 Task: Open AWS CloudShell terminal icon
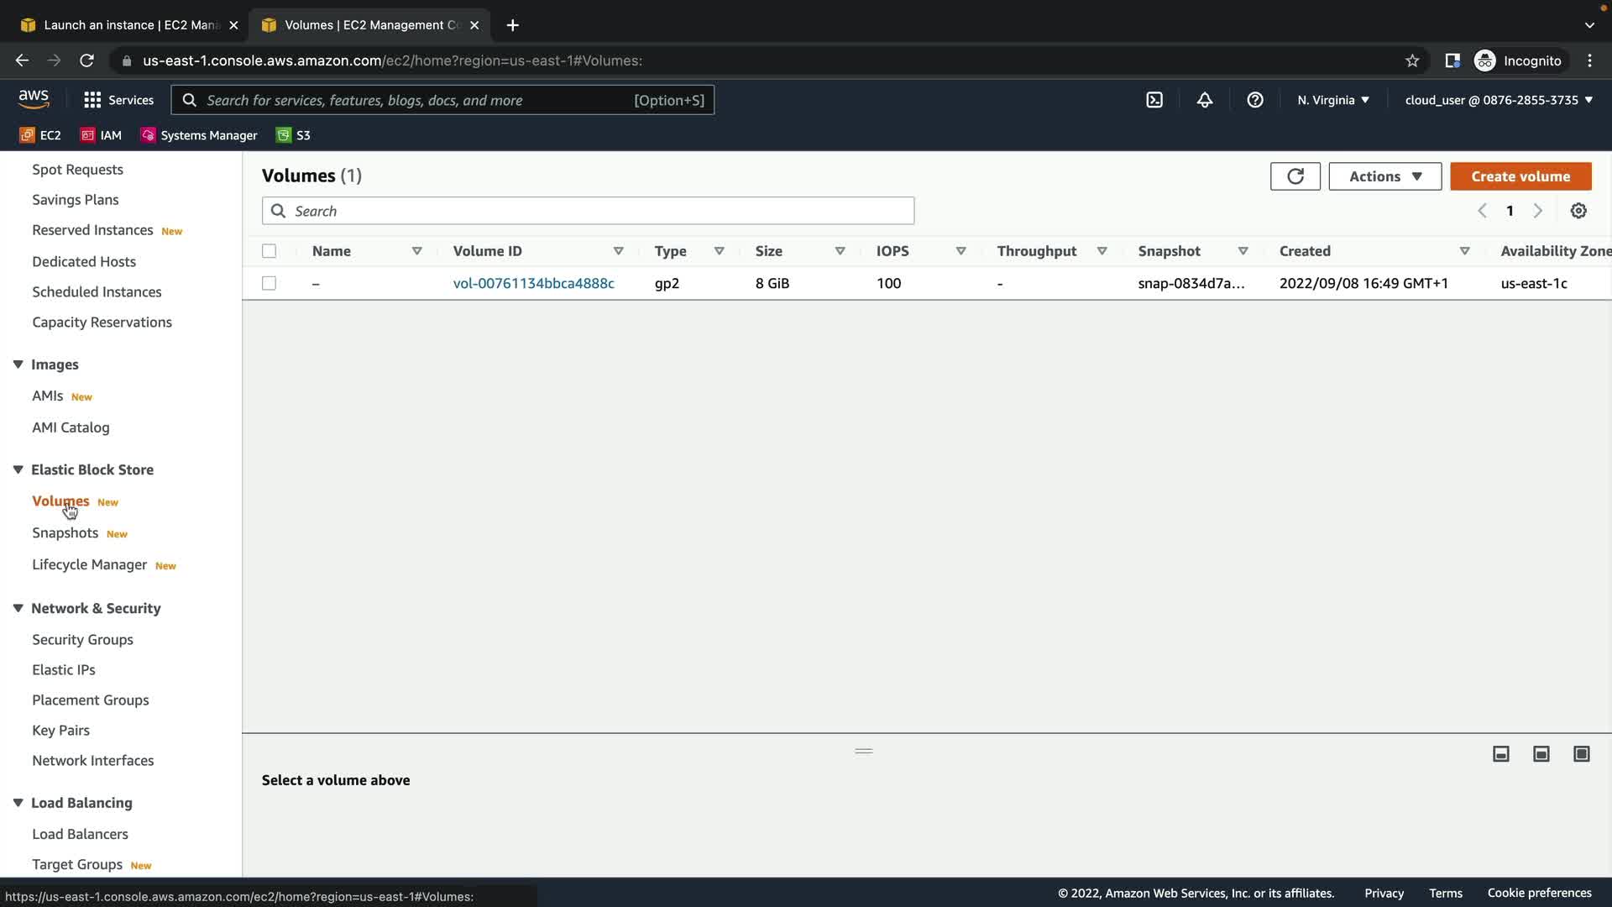click(x=1154, y=100)
